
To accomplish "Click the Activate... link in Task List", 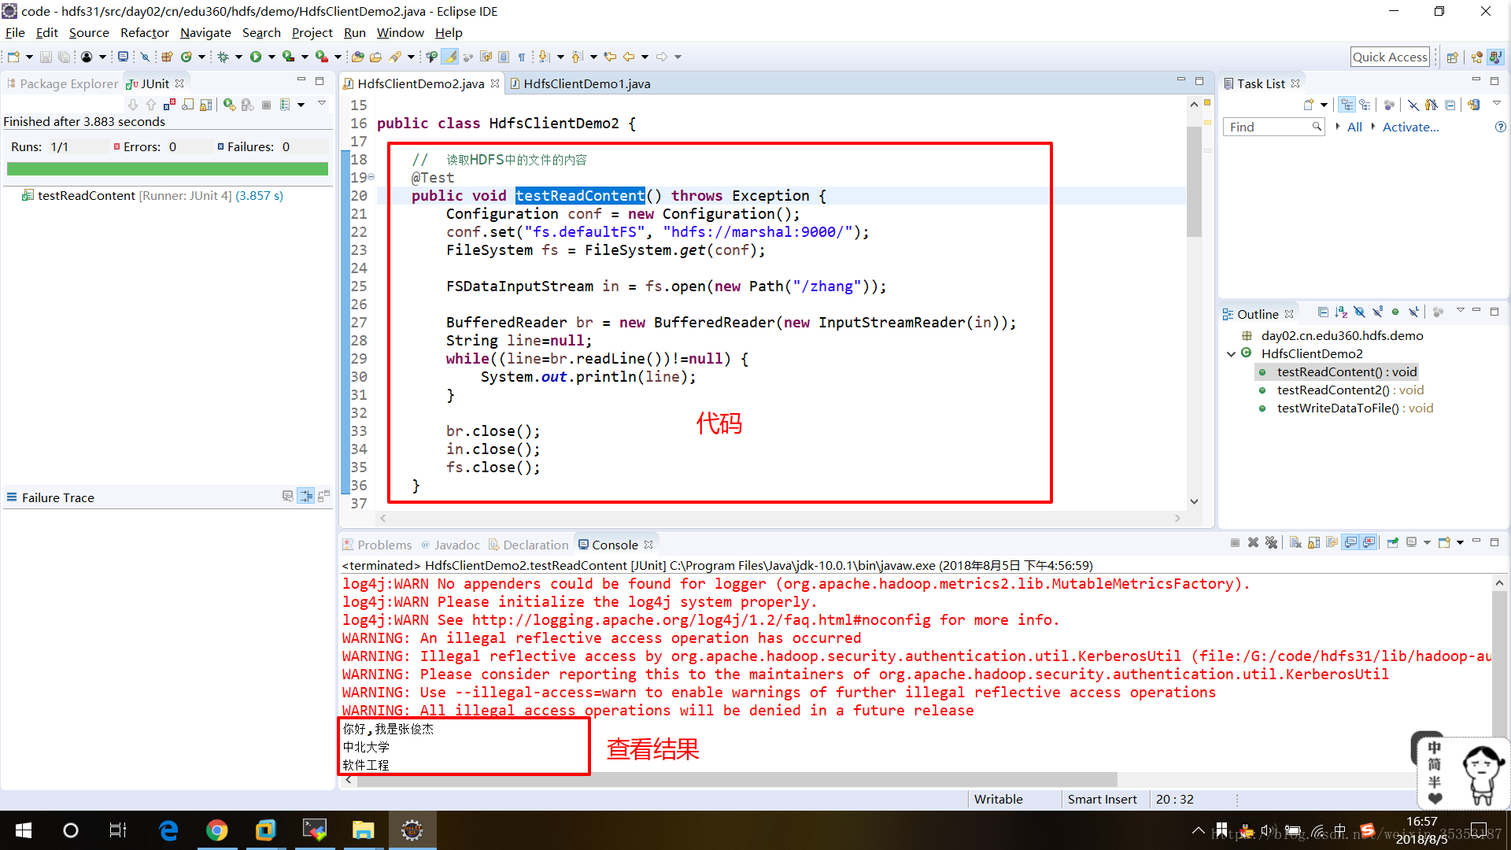I will tap(1410, 127).
